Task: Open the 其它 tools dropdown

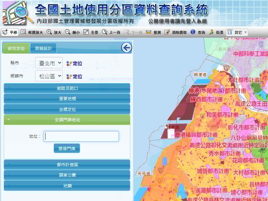Action: (x=237, y=32)
